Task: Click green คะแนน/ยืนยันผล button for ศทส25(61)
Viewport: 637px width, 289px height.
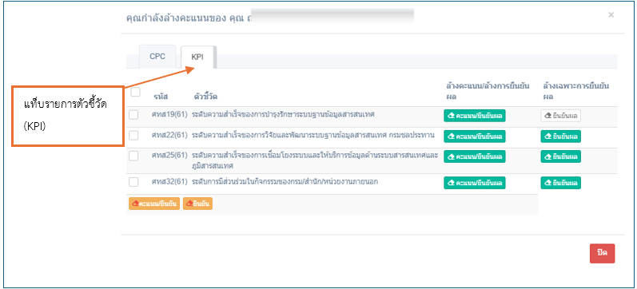Action: pos(474,156)
